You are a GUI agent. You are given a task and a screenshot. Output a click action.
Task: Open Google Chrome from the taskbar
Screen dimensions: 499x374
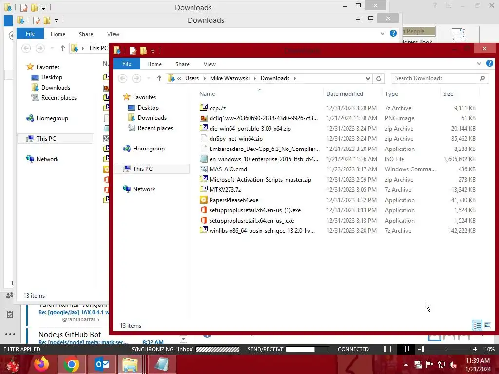click(71, 364)
